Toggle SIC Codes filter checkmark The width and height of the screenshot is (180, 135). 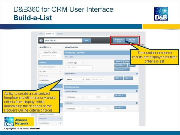pyautogui.click(x=60, y=71)
